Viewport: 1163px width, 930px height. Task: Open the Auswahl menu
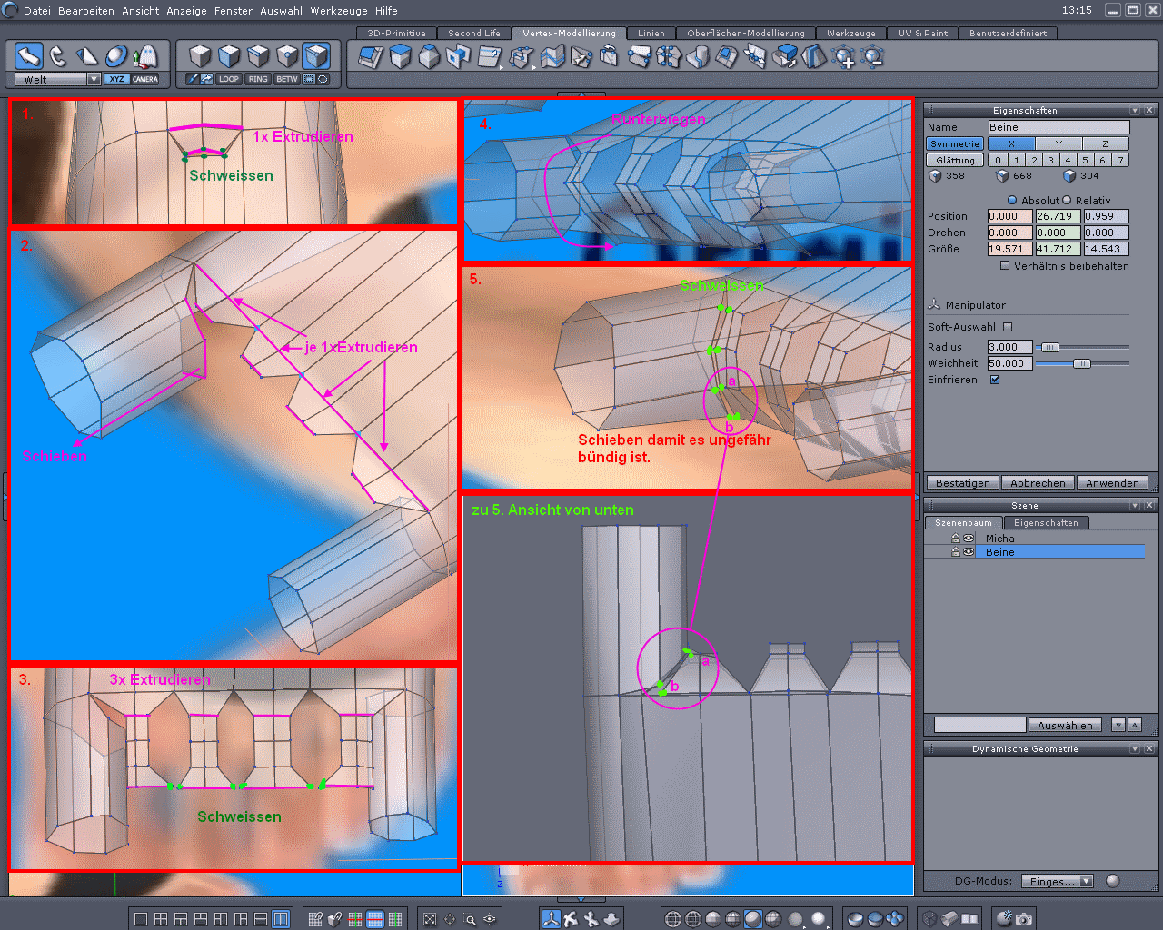click(282, 11)
